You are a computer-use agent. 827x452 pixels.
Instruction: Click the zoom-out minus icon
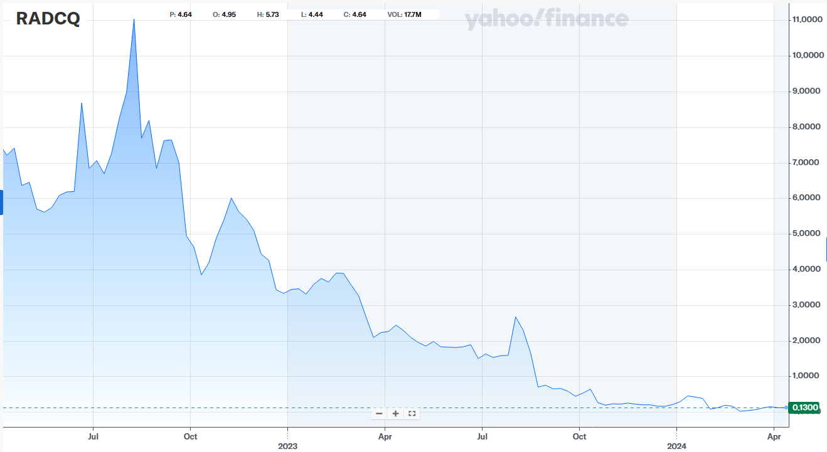click(380, 414)
